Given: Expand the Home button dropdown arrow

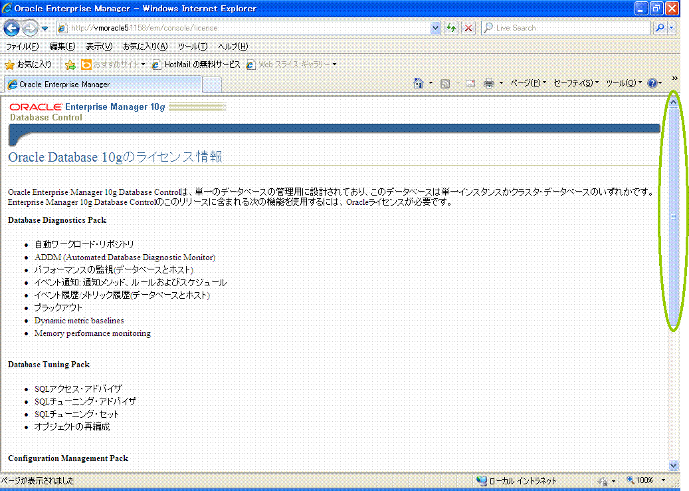Looking at the screenshot, I should pyautogui.click(x=431, y=83).
